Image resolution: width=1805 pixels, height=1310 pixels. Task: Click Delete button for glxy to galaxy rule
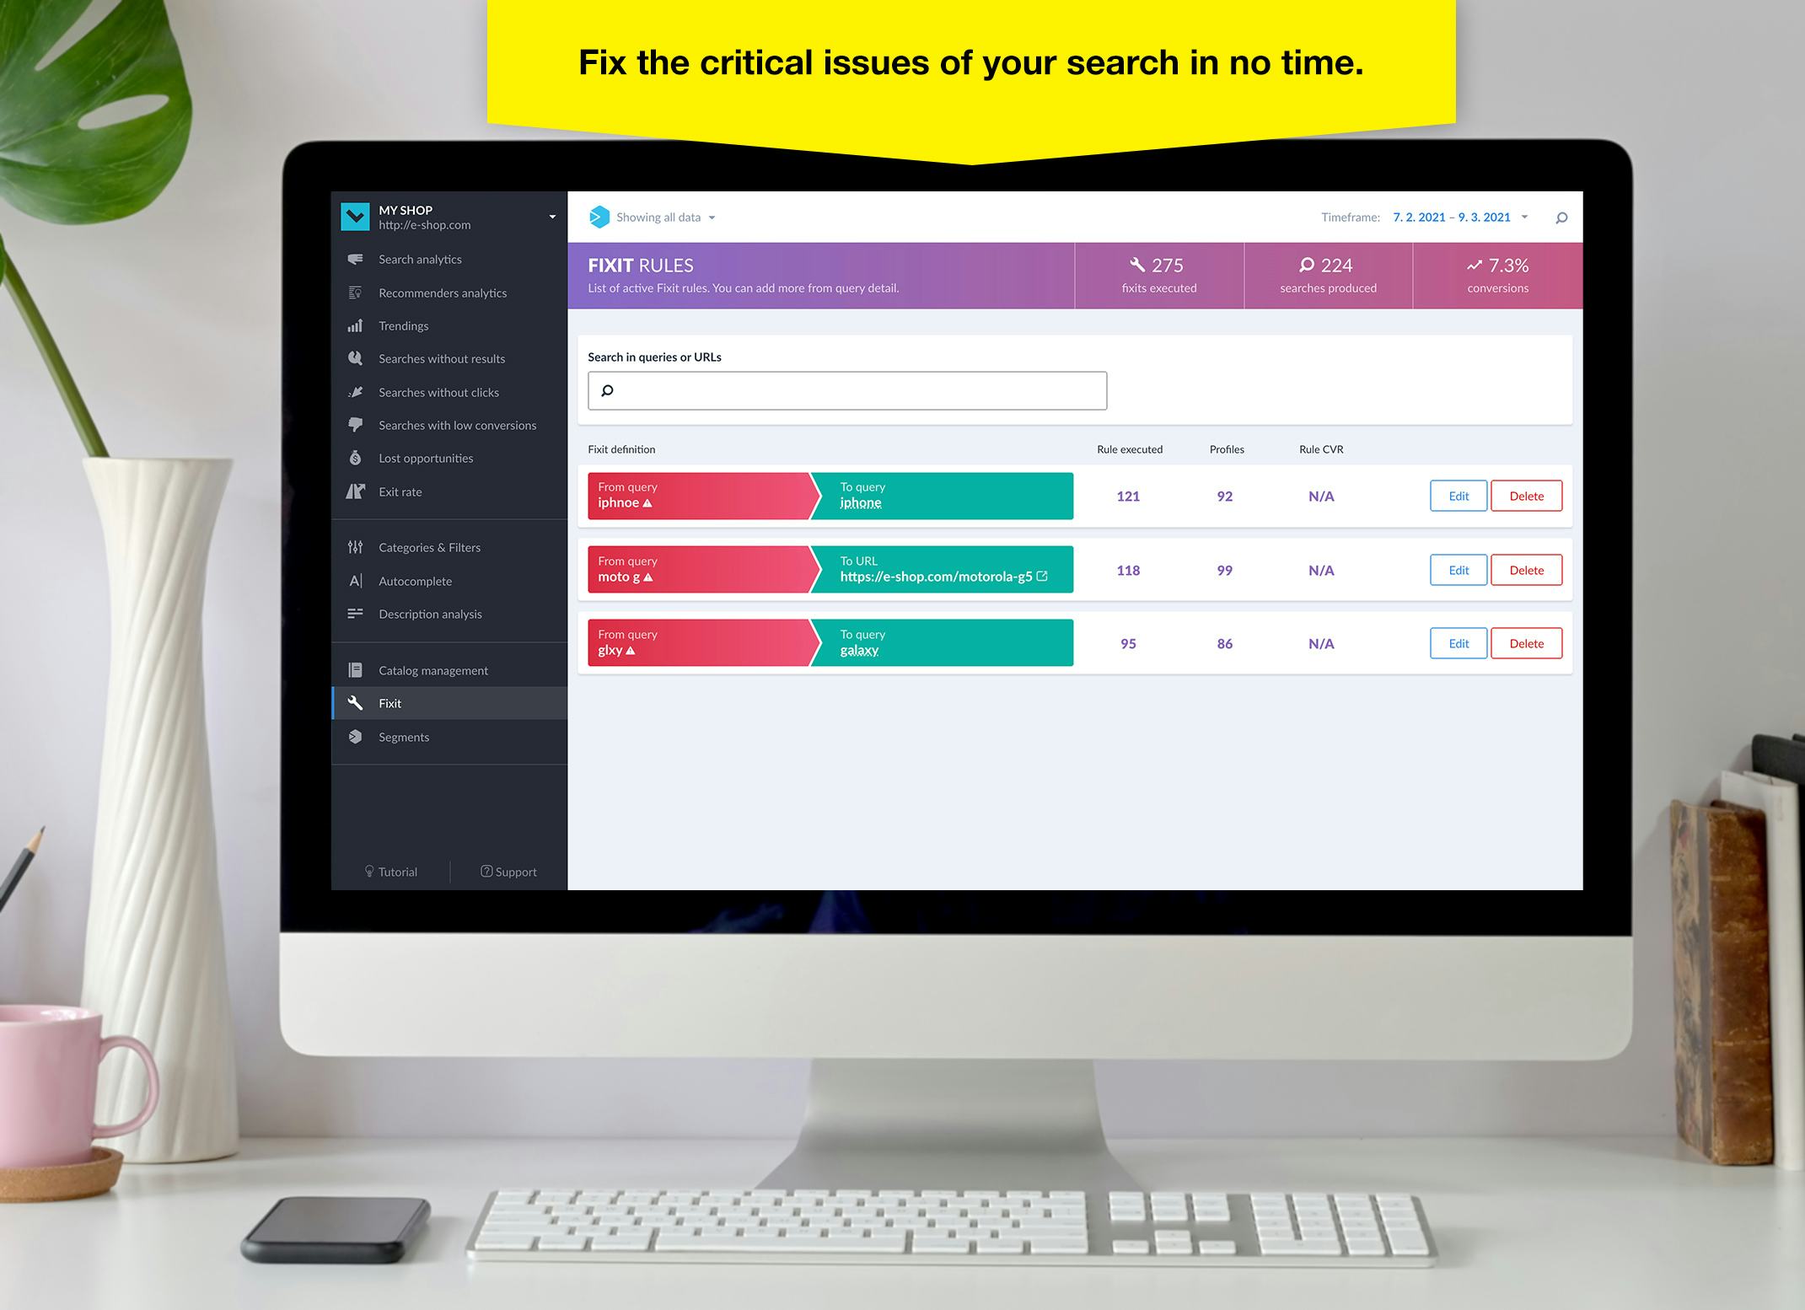coord(1528,643)
